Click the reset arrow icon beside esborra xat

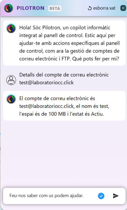click(x=90, y=8)
